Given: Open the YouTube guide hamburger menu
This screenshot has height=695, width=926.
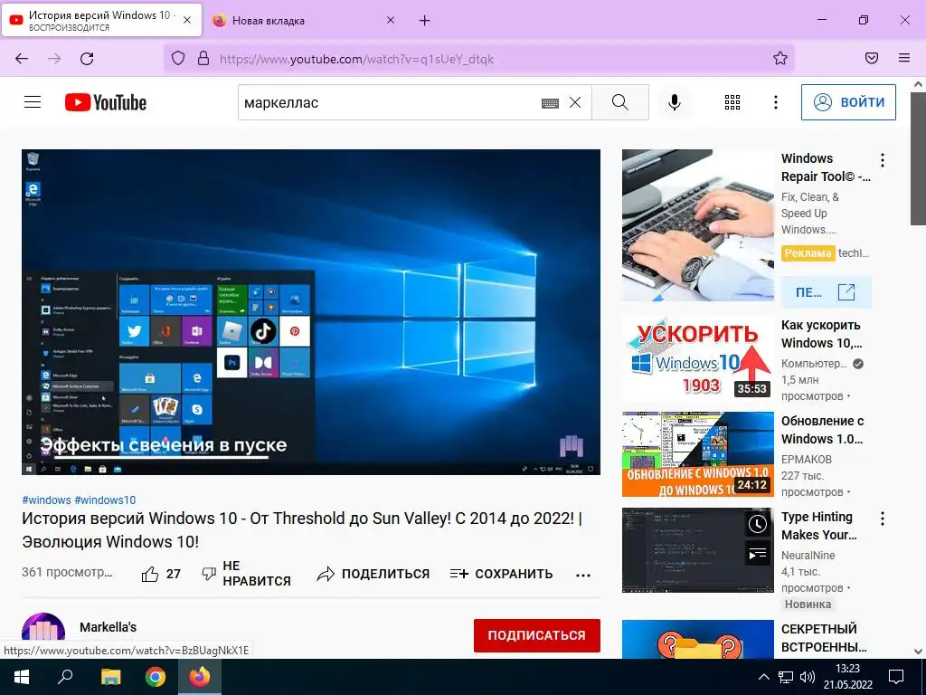Looking at the screenshot, I should click(x=33, y=102).
